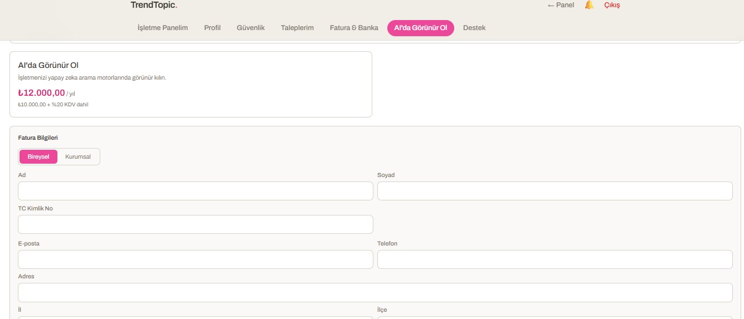Viewport: 744px width, 319px height.
Task: Click the E-posta input field
Action: pos(196,259)
